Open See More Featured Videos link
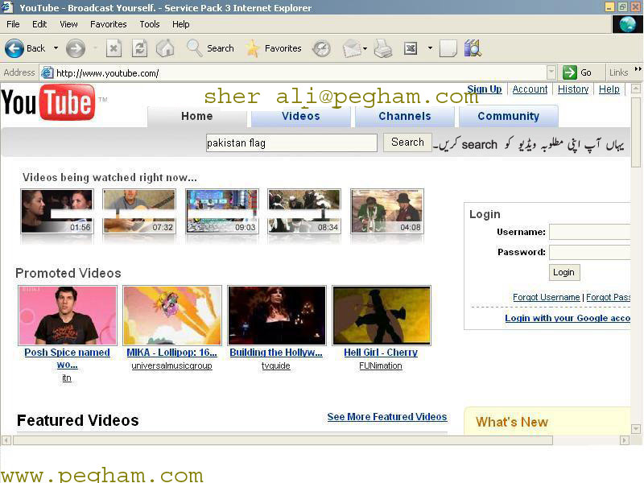 pyautogui.click(x=387, y=417)
